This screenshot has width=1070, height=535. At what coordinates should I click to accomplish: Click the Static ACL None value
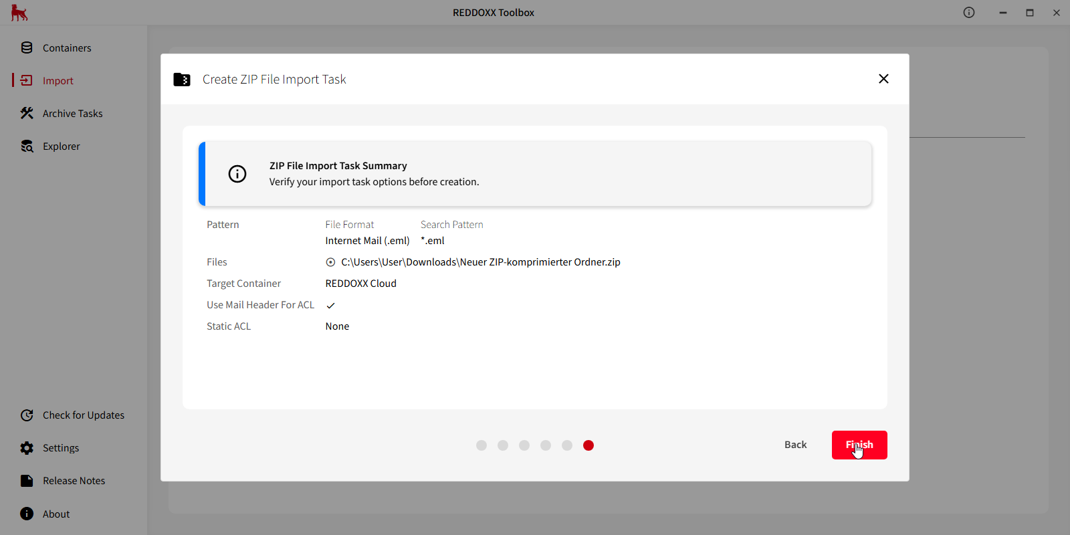[x=338, y=326]
